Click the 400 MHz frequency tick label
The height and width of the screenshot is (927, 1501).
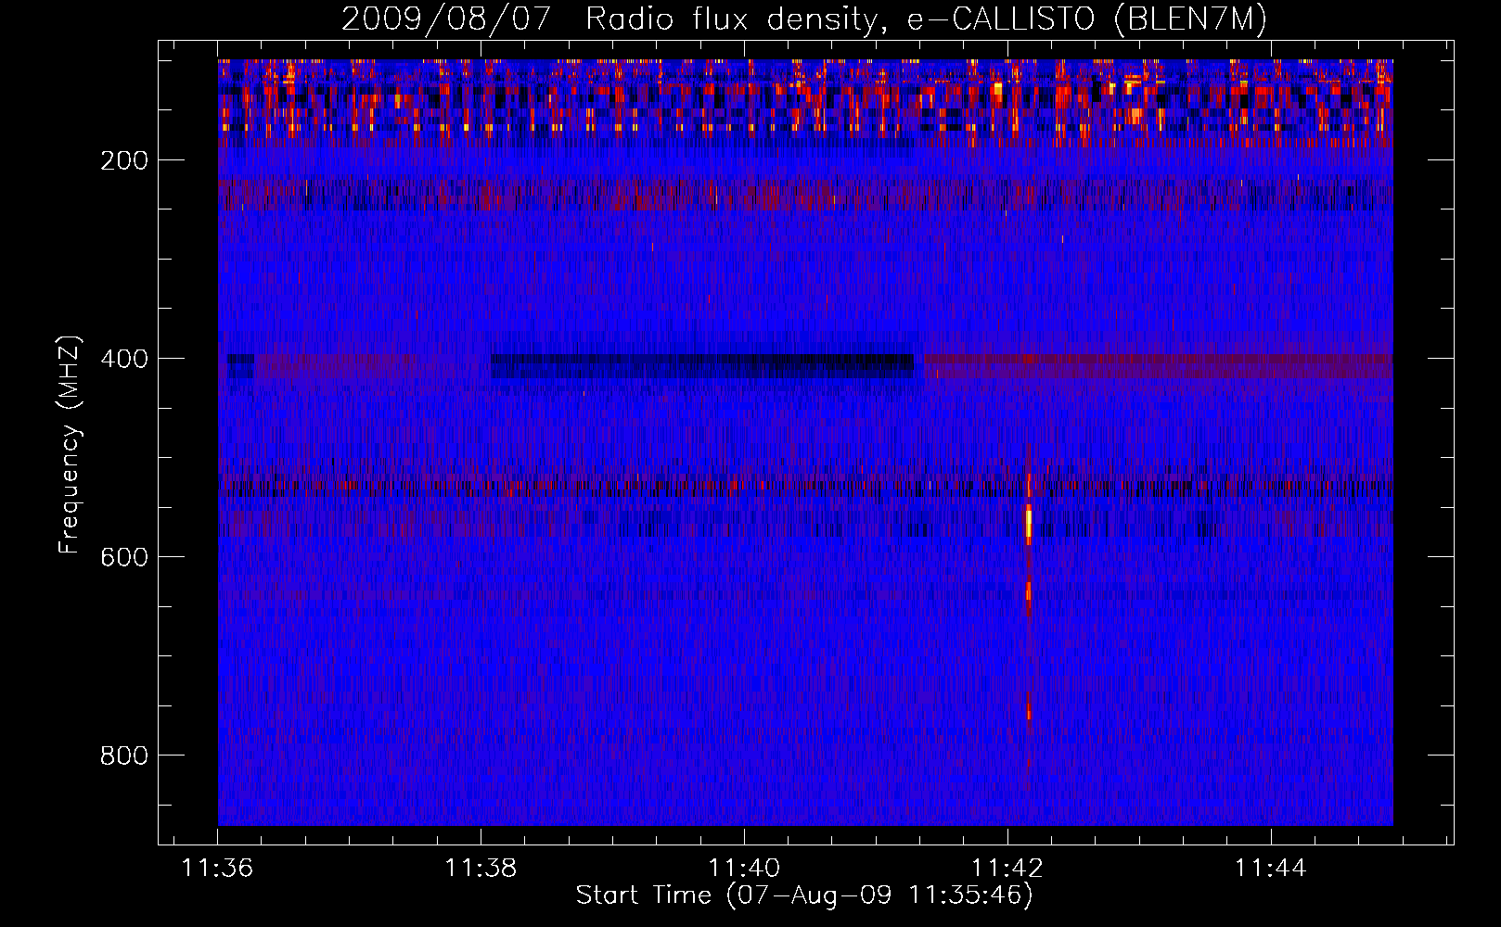pyautogui.click(x=124, y=359)
